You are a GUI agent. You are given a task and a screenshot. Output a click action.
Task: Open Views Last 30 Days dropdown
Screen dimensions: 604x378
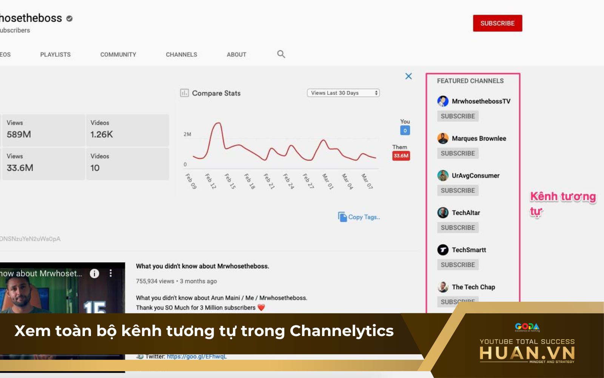click(343, 93)
